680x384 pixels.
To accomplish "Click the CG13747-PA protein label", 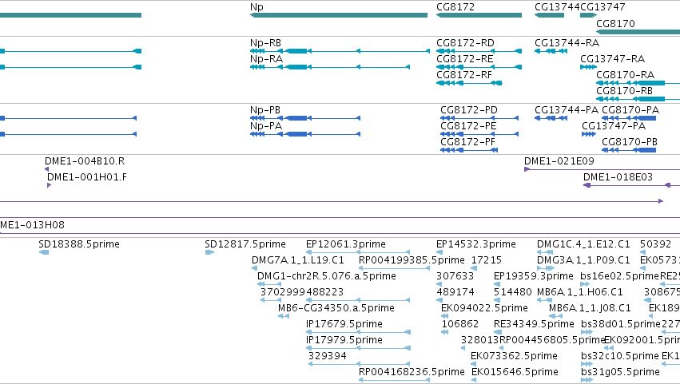I will (x=614, y=126).
